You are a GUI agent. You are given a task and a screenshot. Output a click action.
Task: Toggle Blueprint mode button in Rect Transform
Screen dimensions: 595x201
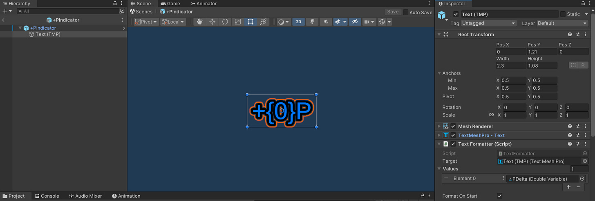coord(574,65)
